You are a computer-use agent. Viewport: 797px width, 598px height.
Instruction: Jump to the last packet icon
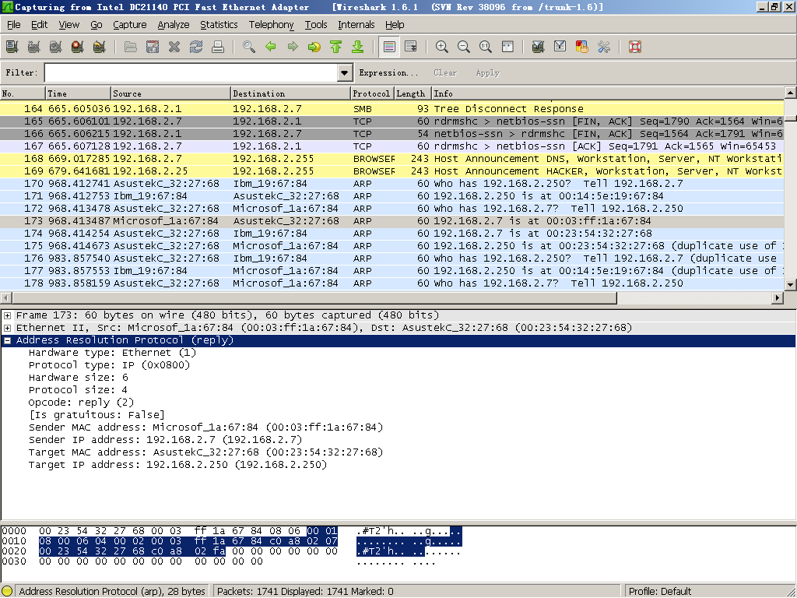pyautogui.click(x=358, y=47)
